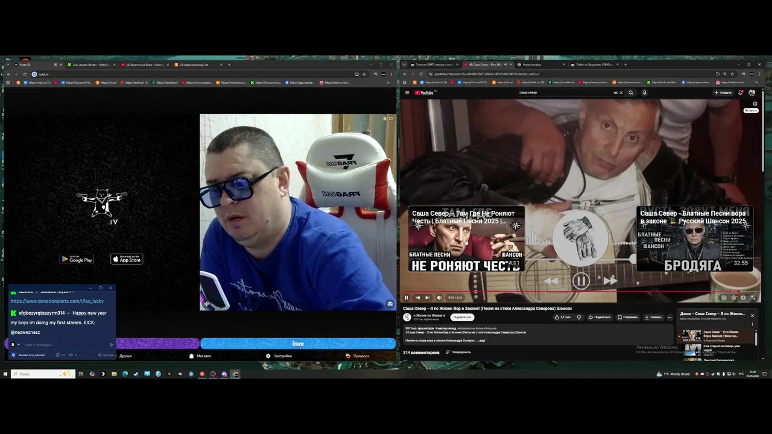Click the Подписаться subscribe button

coord(462,317)
